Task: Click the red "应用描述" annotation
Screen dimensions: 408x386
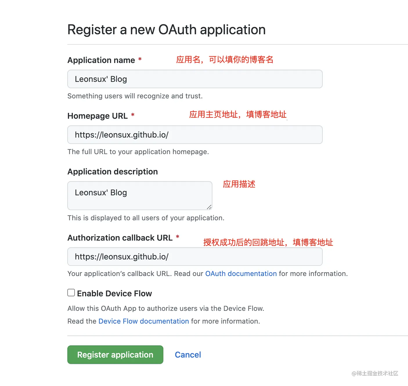Action: [239, 184]
